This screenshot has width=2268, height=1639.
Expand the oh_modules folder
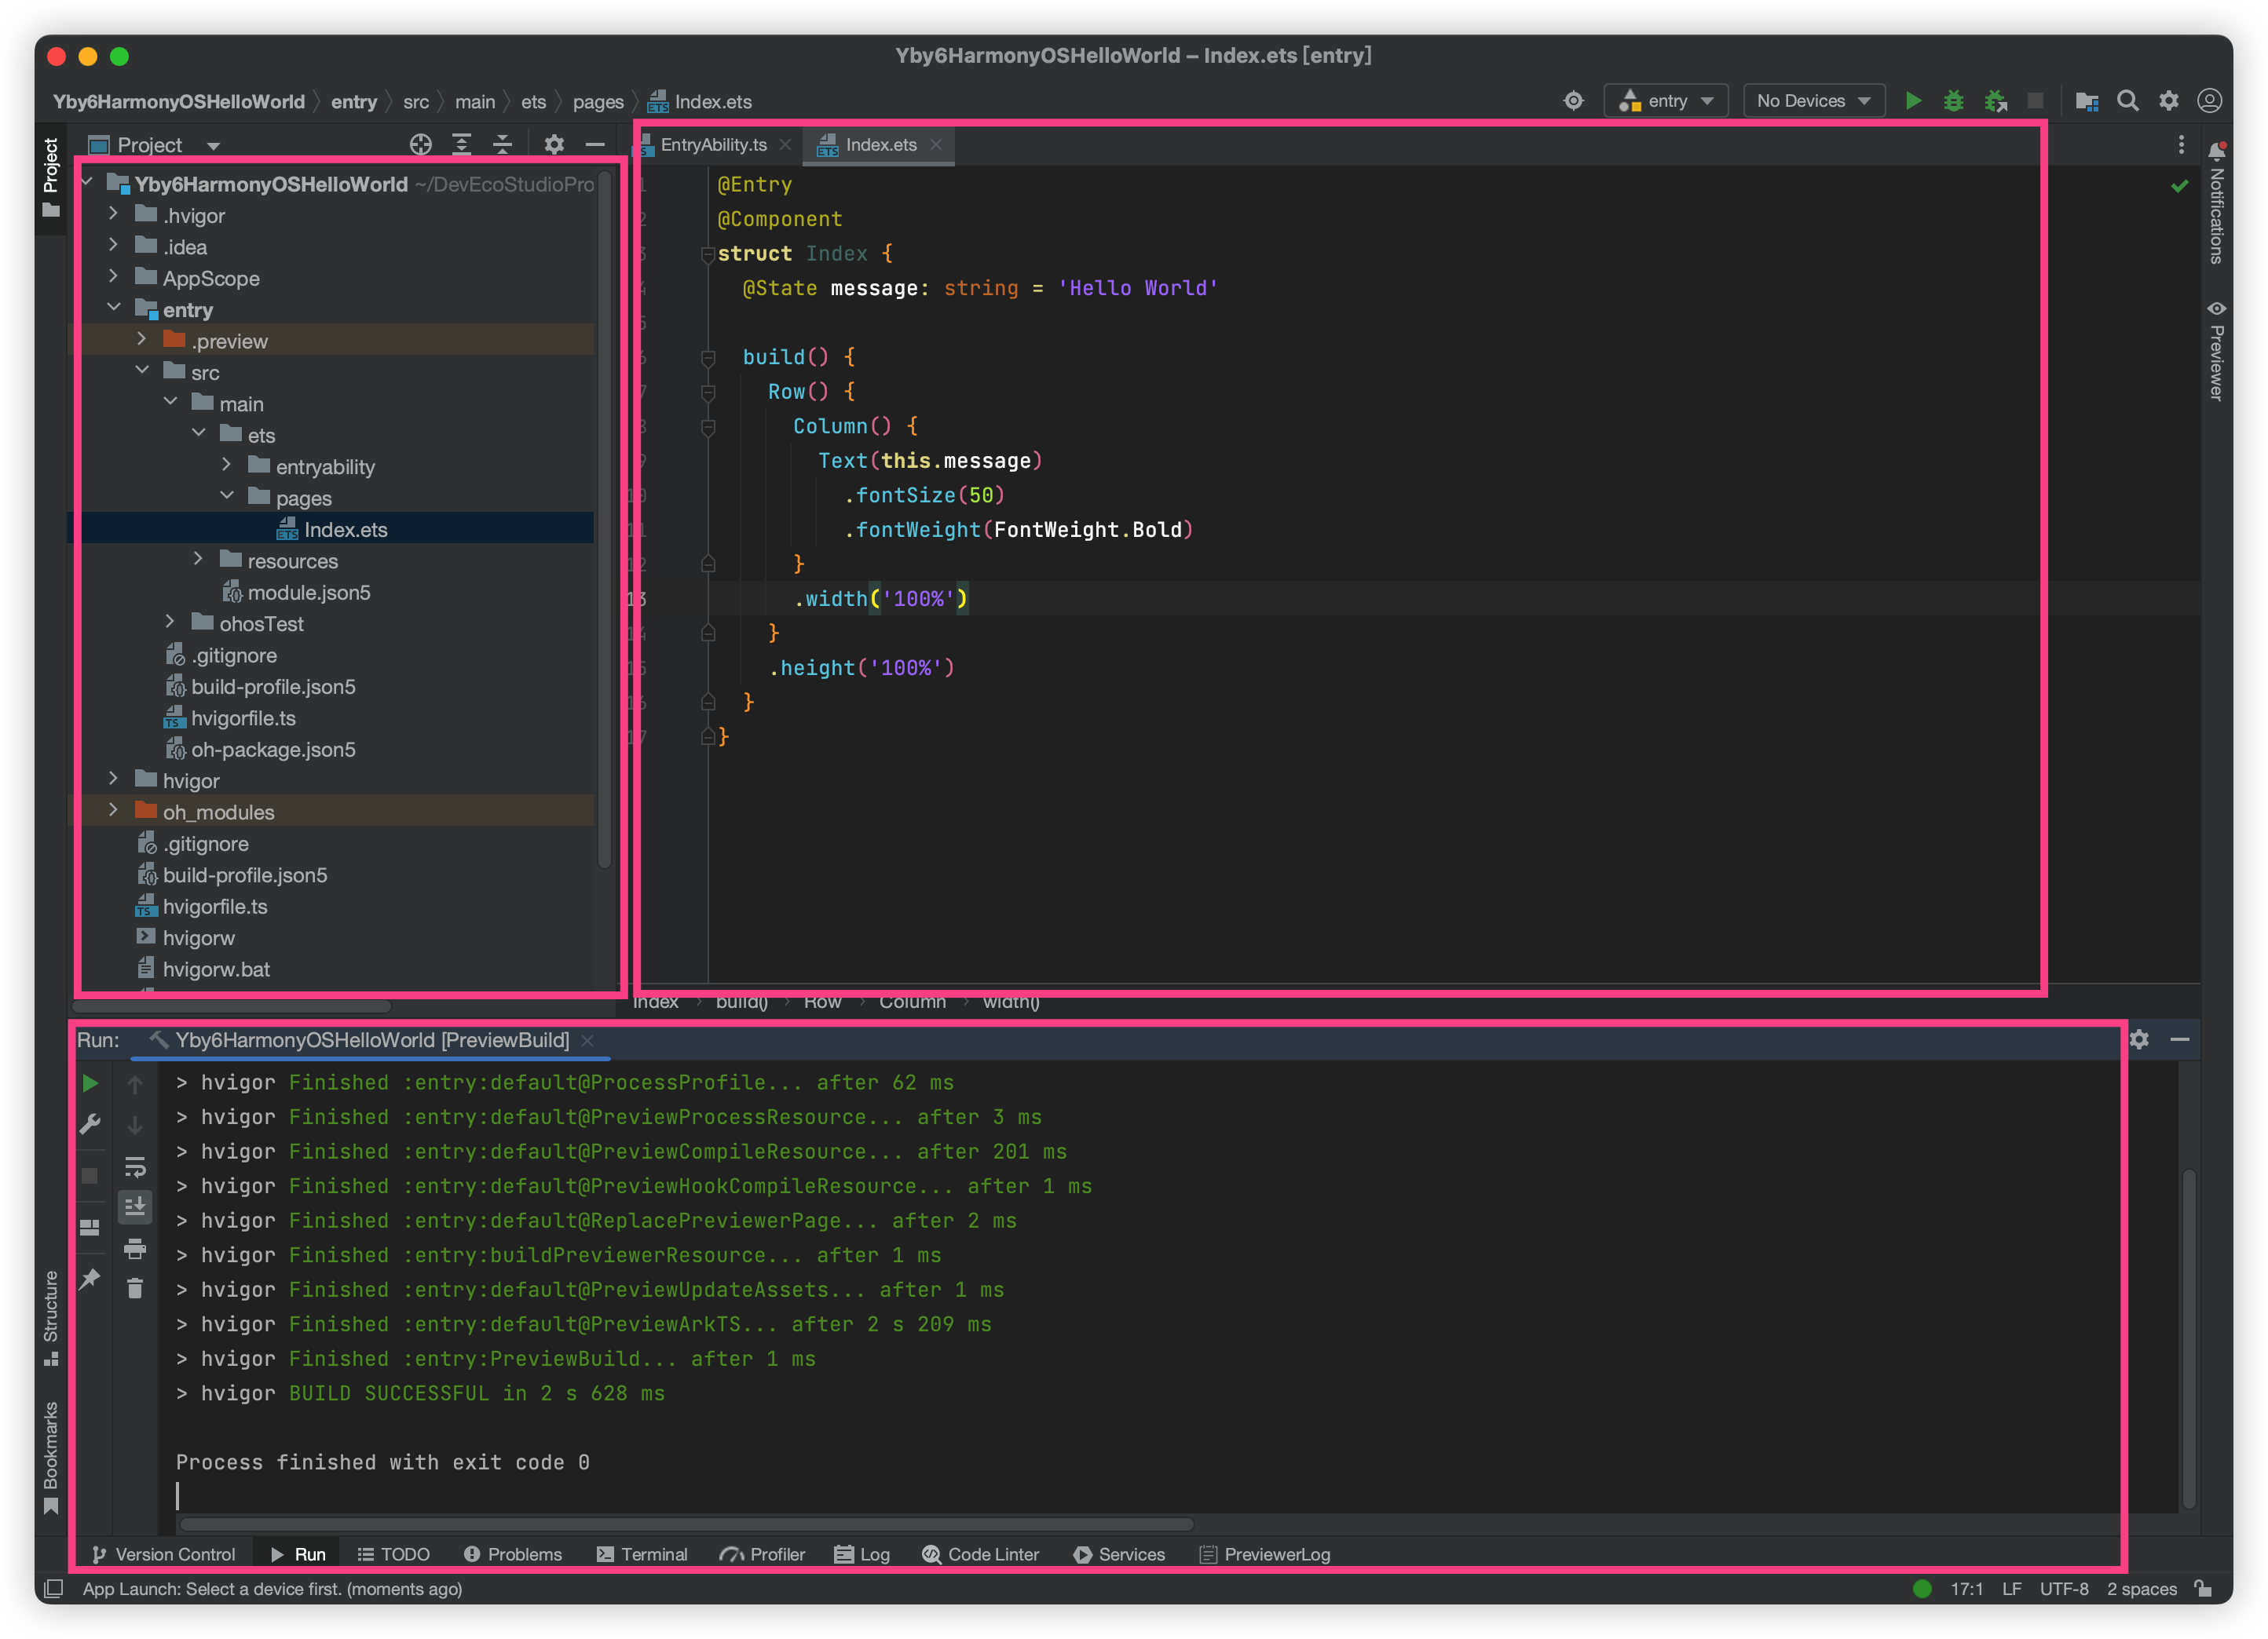[113, 811]
